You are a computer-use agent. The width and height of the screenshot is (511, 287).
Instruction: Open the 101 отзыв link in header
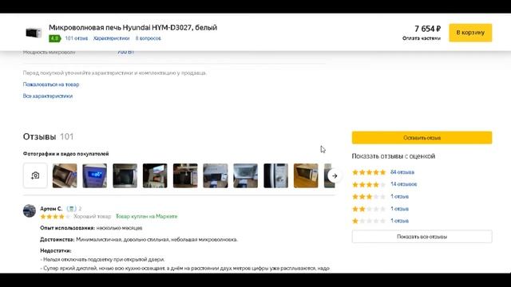77,38
